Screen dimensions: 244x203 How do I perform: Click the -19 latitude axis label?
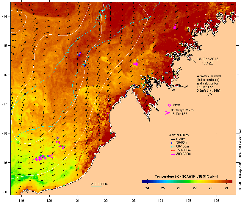4,163
